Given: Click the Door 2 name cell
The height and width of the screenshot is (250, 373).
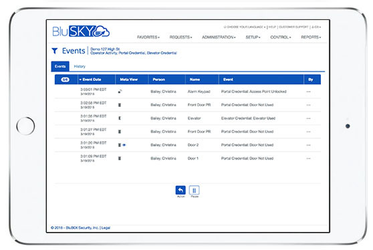Looking at the screenshot, I should [x=193, y=145].
